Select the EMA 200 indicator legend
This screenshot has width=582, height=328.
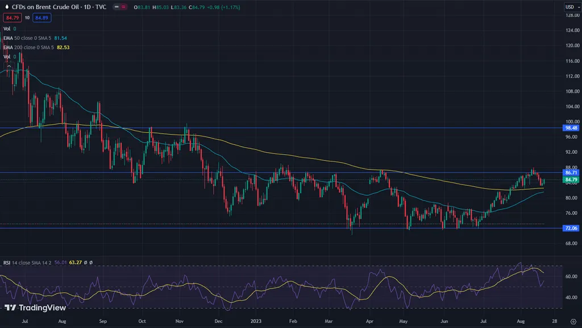[30, 47]
